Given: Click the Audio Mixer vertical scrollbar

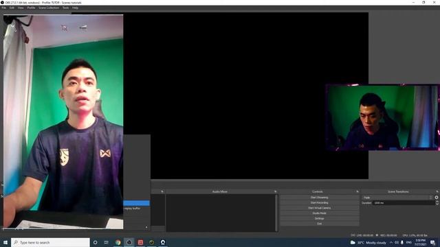Looking at the screenshot, I should 276,213.
